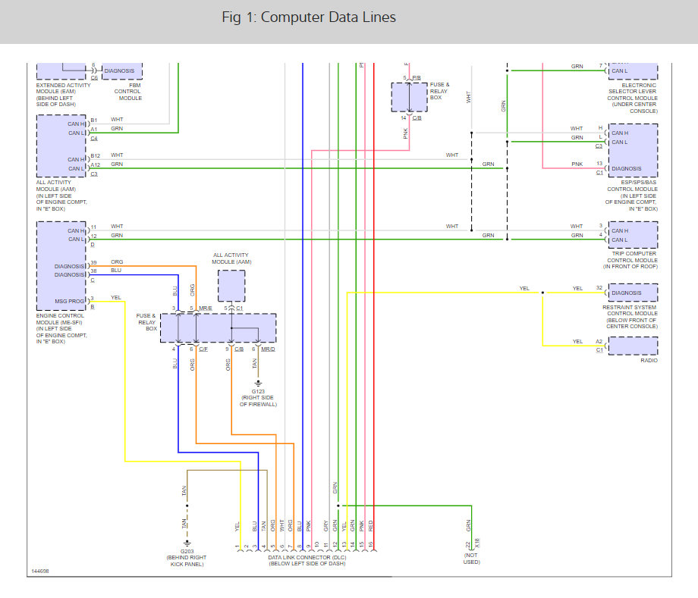
Task: Click pin number "38" on Engine Control Module
Action: click(93, 271)
